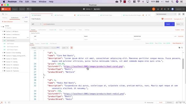The image size is (186, 104).
Task: Open manage environments gear icon
Action: pyautogui.click(x=183, y=14)
